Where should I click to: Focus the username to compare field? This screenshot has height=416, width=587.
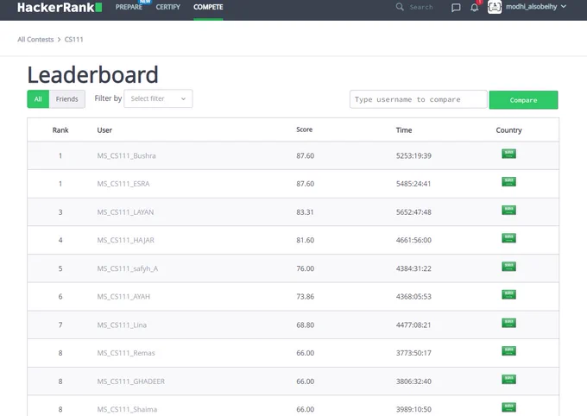click(x=418, y=99)
